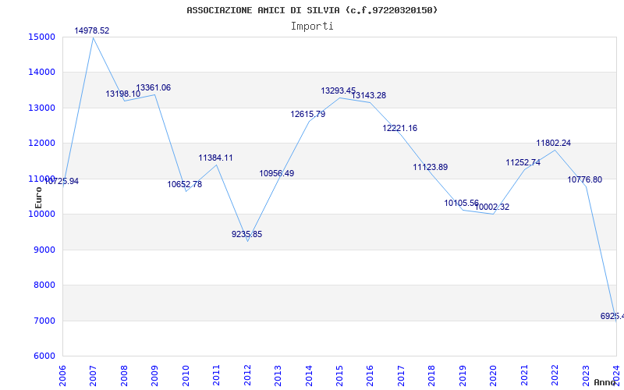The width and height of the screenshot is (624, 390).
Task: Select data label 14978.52
Action: point(92,30)
